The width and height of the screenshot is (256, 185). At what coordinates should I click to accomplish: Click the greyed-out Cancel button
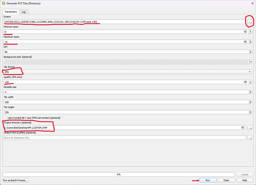(x=244, y=174)
